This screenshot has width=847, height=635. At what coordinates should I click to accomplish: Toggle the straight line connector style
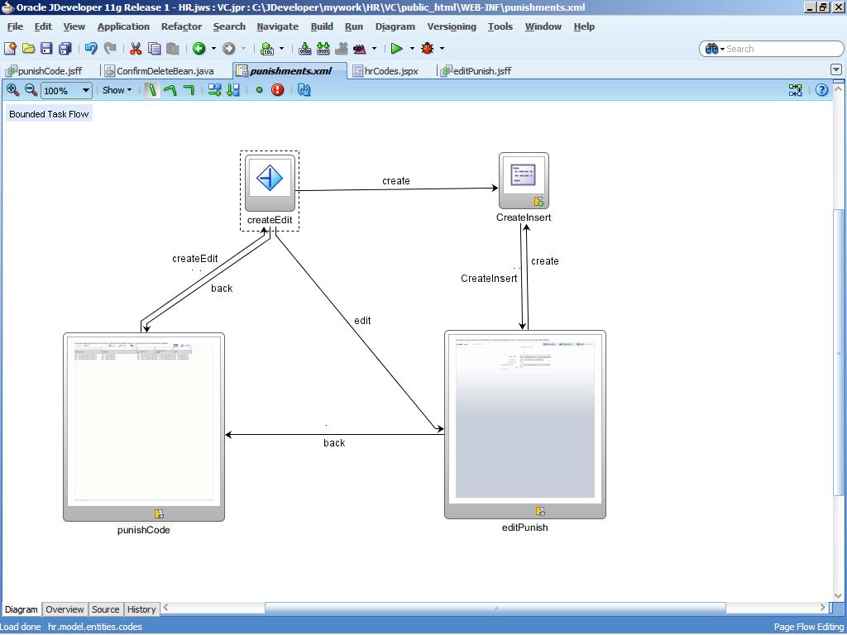tap(152, 90)
